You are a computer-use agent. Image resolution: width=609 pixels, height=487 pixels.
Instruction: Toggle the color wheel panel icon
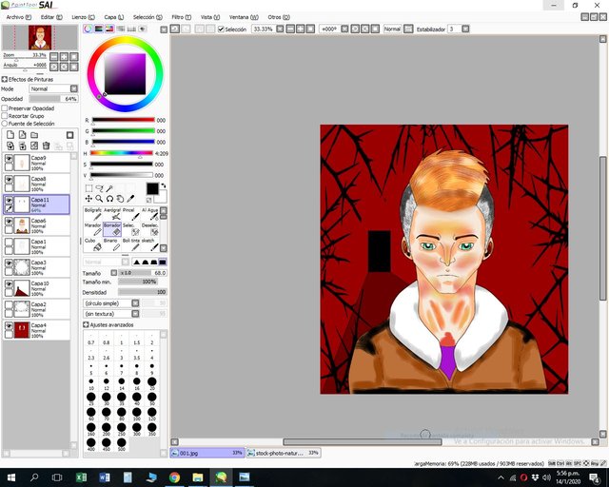coord(88,29)
